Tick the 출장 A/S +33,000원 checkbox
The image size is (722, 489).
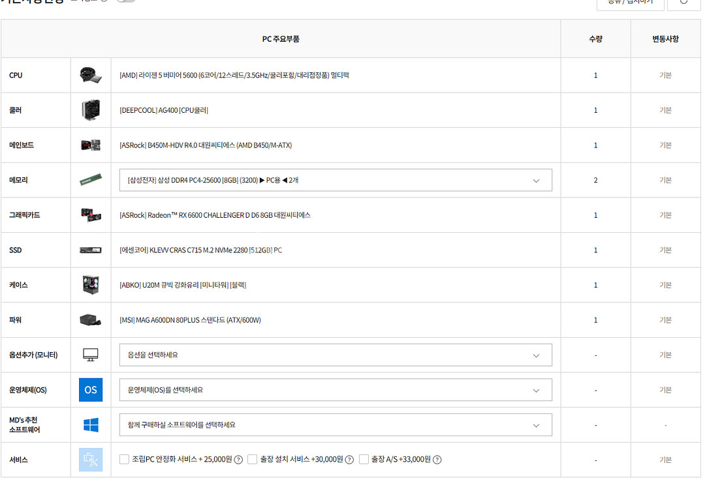364,460
